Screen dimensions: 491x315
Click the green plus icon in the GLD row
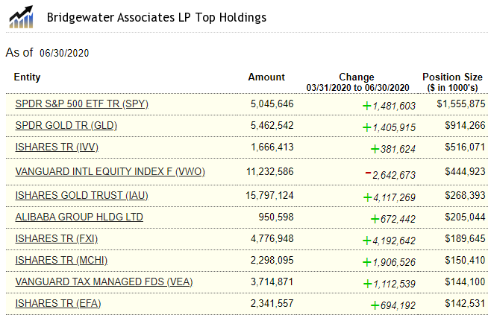click(x=366, y=127)
